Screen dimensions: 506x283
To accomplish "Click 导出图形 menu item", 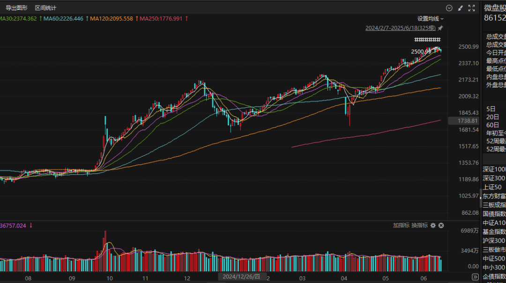I will point(16,8).
